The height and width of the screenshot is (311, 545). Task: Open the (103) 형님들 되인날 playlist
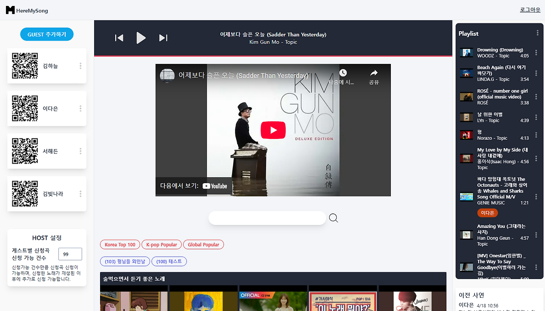(125, 261)
